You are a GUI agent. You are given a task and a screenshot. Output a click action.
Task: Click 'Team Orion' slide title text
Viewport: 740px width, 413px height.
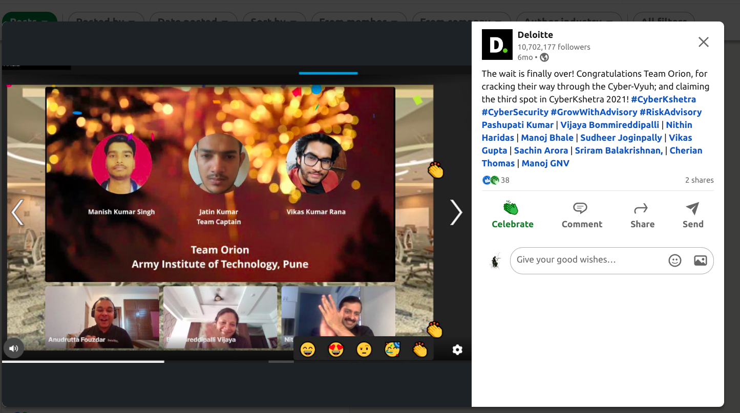pyautogui.click(x=220, y=250)
